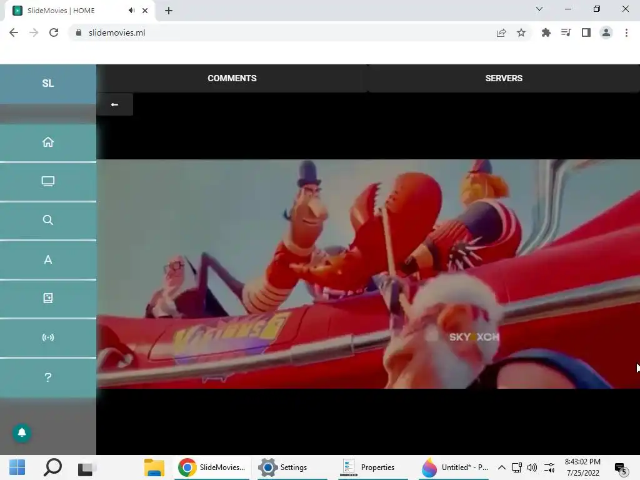
Task: Open the clock showing 8:43:02 PM
Action: click(x=582, y=467)
